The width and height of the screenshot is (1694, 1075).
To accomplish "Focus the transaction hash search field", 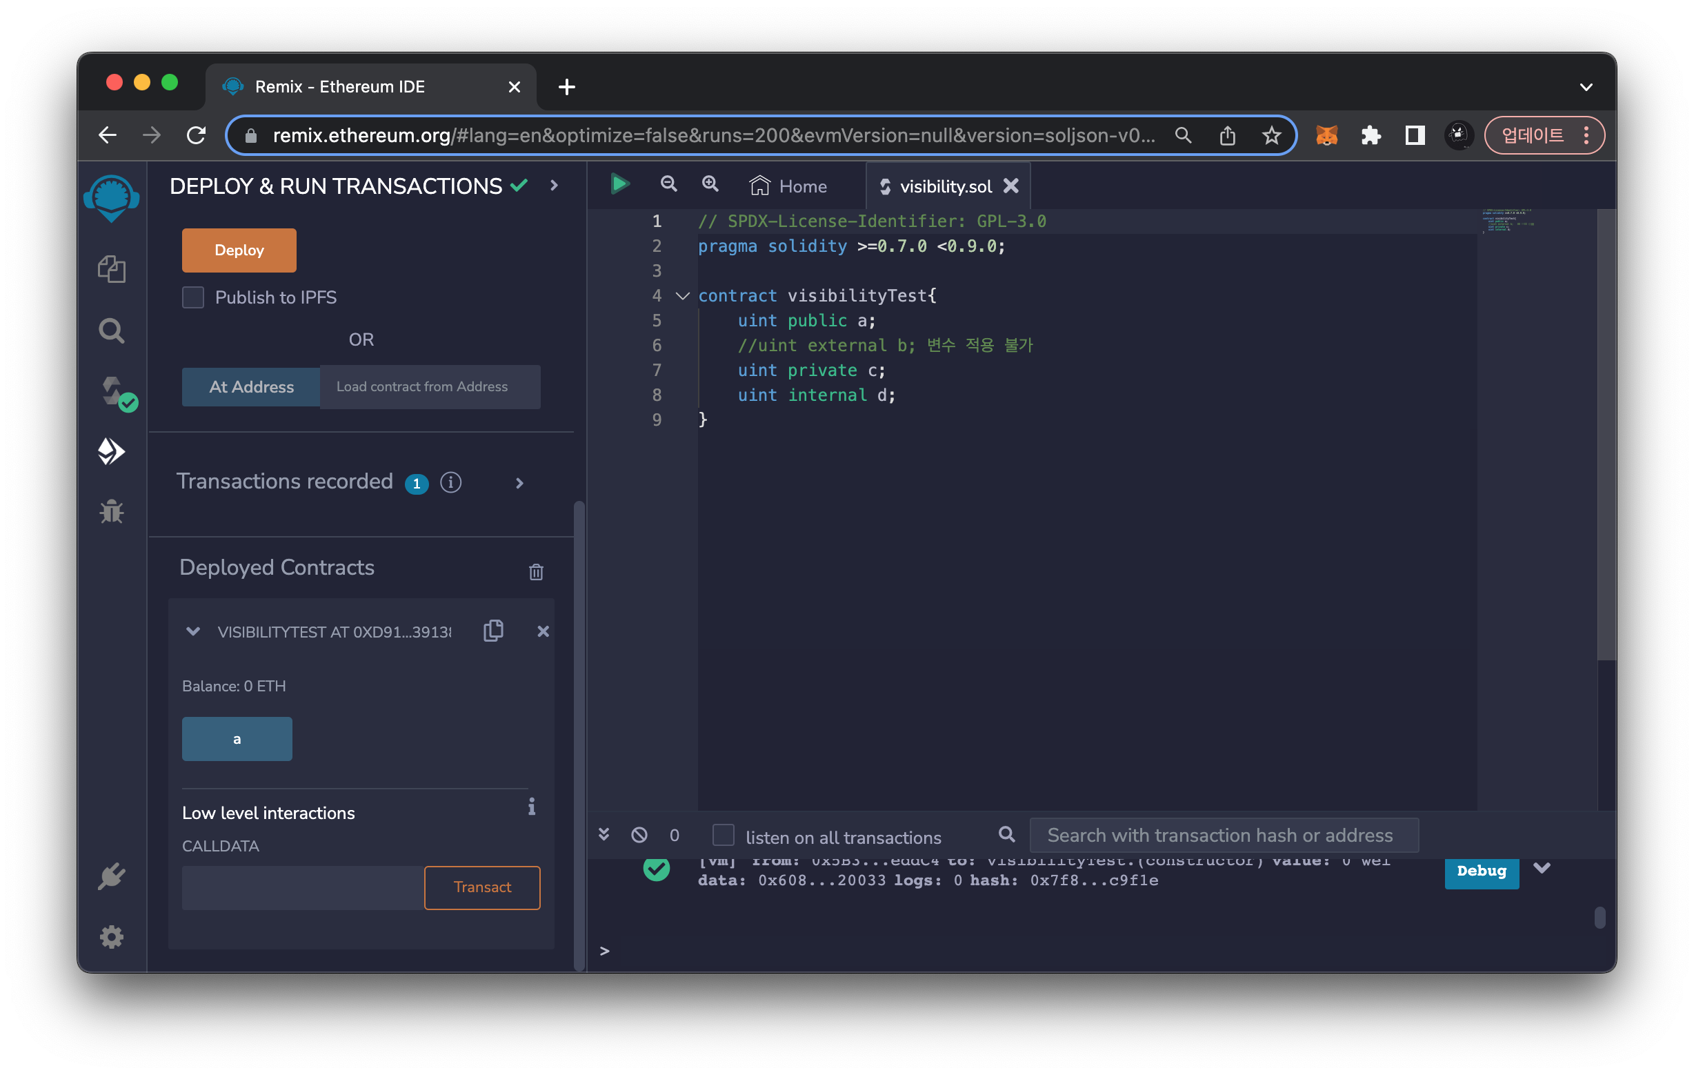I will (1224, 835).
